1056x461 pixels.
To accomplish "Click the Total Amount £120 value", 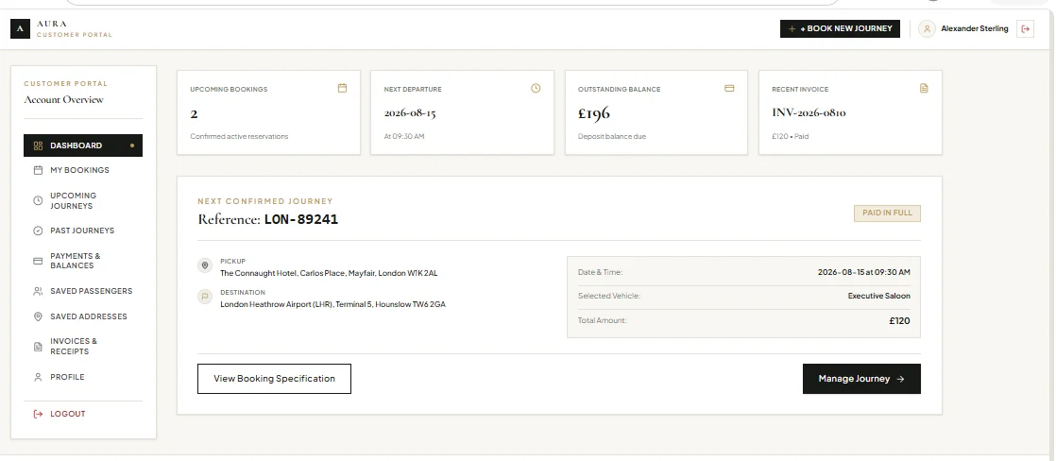I will coord(900,321).
